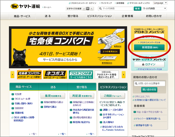Open 目的から選ぶ link
The height and width of the screenshot is (137, 175).
click(49, 107)
